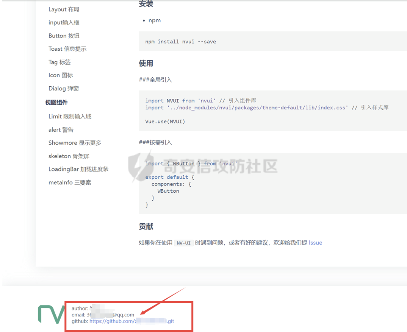Open Showmore 显示更多 page
Image resolution: width=407 pixels, height=332 pixels.
point(75,143)
